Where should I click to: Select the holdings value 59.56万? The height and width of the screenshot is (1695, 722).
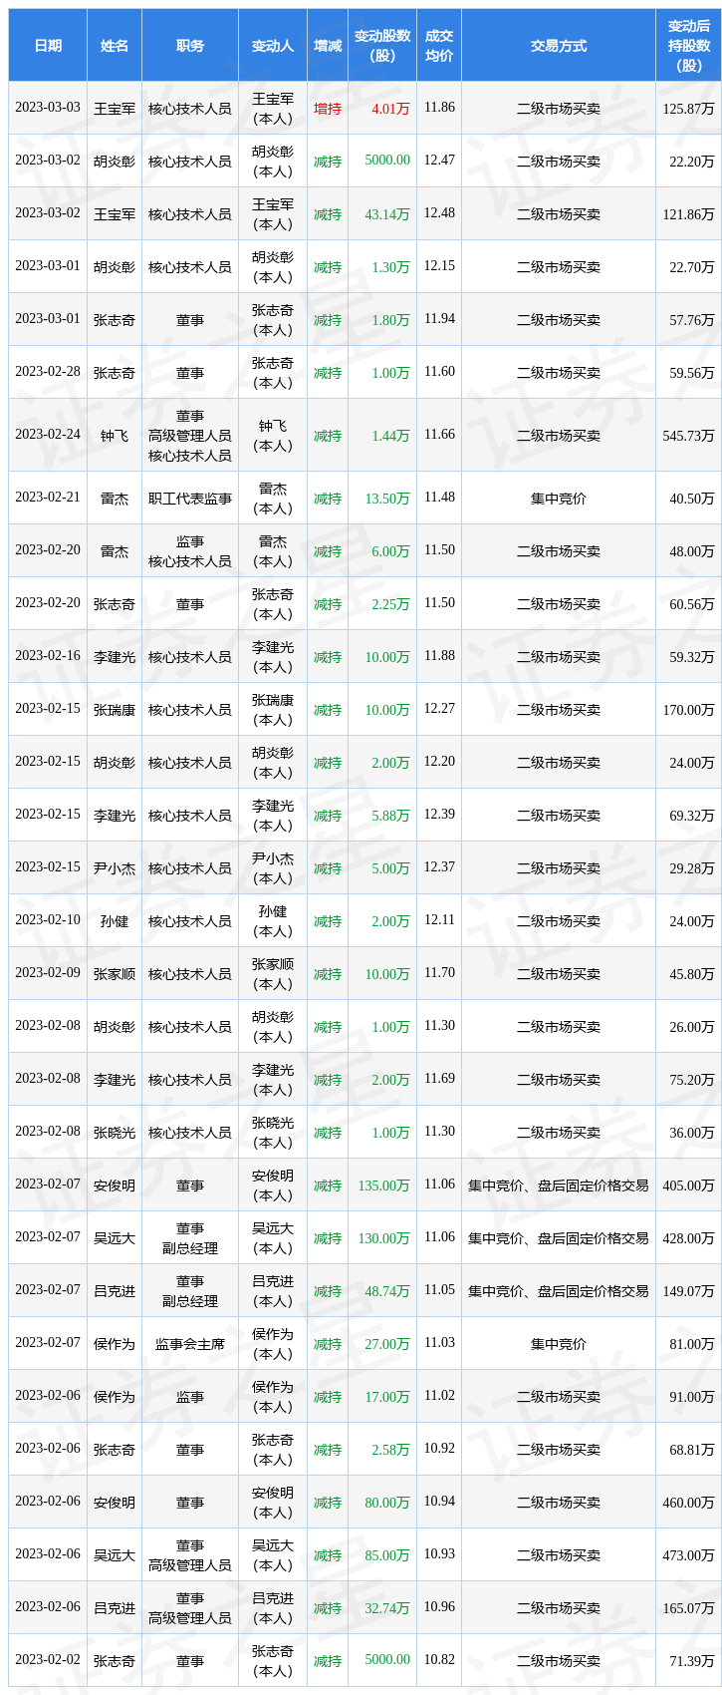[x=692, y=372]
